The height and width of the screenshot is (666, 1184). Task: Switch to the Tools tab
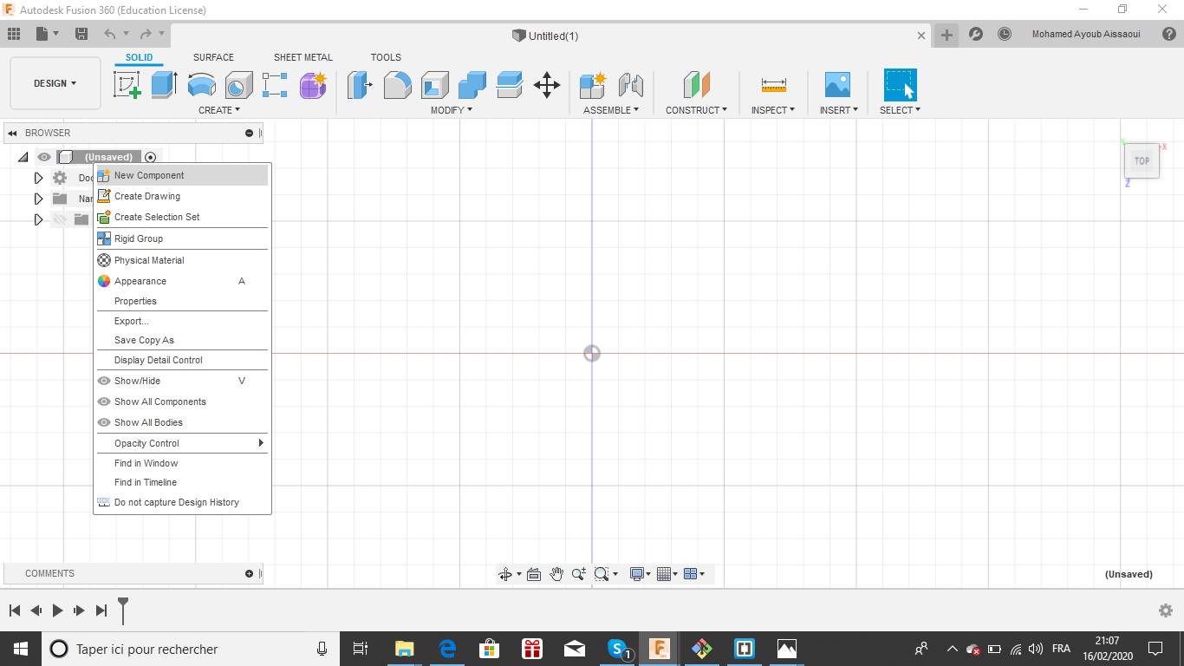tap(386, 57)
